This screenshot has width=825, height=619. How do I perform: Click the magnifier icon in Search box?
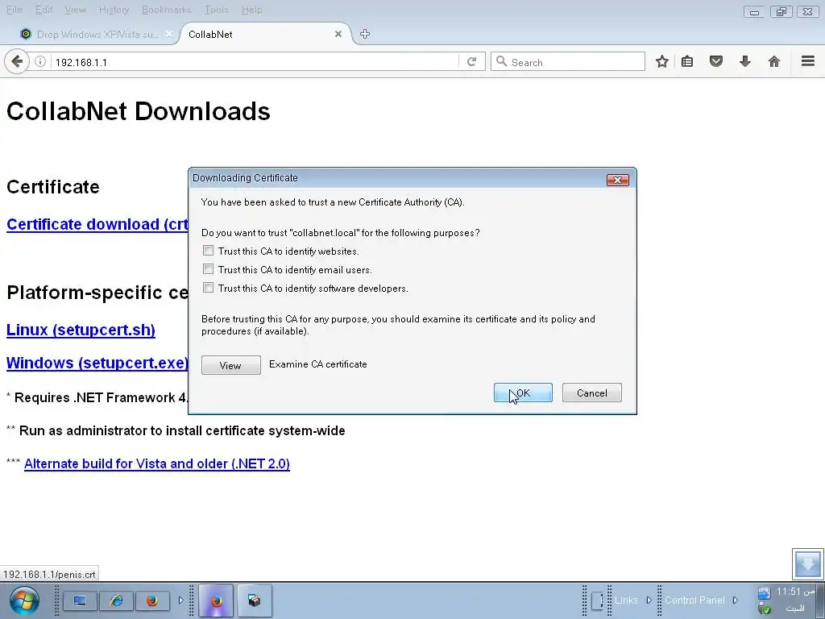point(502,61)
